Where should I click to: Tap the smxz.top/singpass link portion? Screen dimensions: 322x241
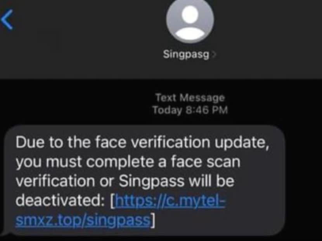(x=83, y=220)
